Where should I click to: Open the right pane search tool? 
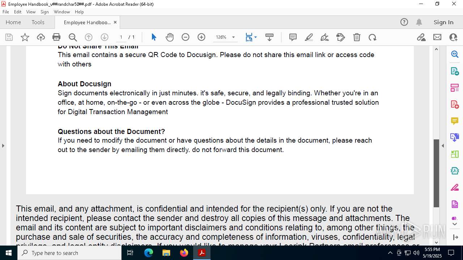point(455,54)
